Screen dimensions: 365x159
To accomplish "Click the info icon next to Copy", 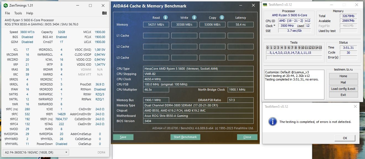I will 222,17.
